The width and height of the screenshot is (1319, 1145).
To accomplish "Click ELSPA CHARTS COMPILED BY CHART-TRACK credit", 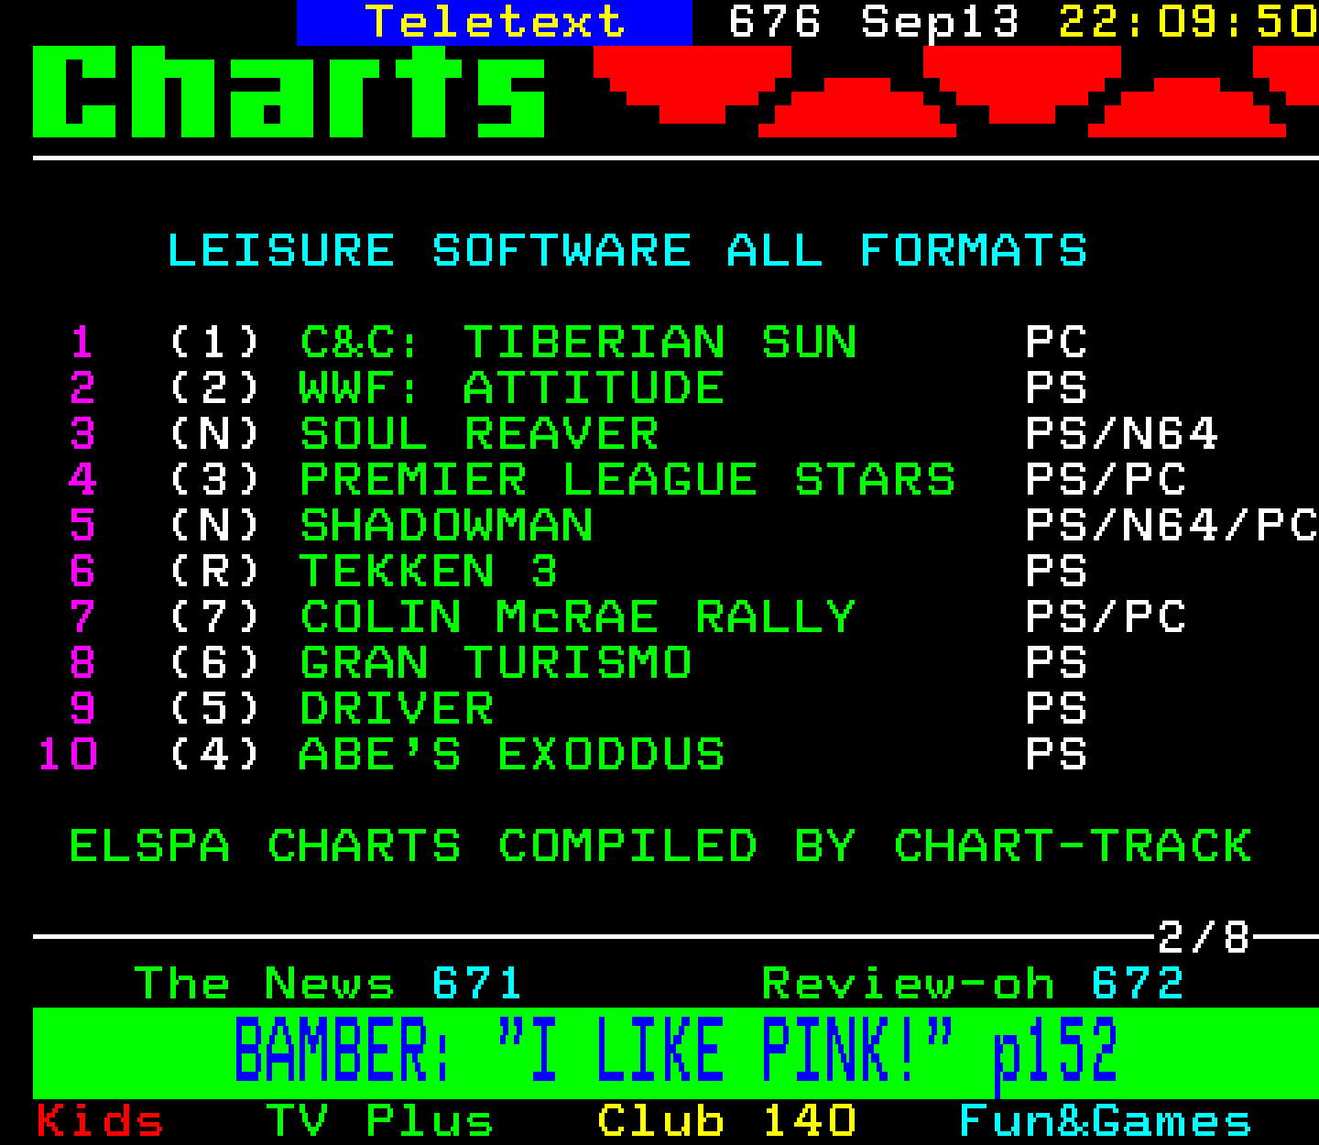I will pyautogui.click(x=660, y=846).
